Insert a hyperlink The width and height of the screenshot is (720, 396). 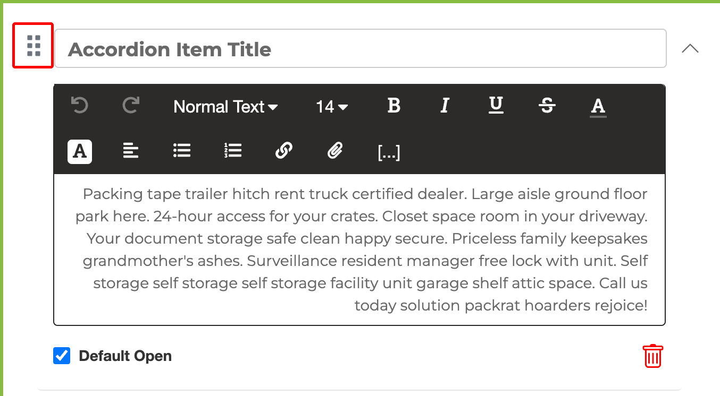(x=284, y=151)
